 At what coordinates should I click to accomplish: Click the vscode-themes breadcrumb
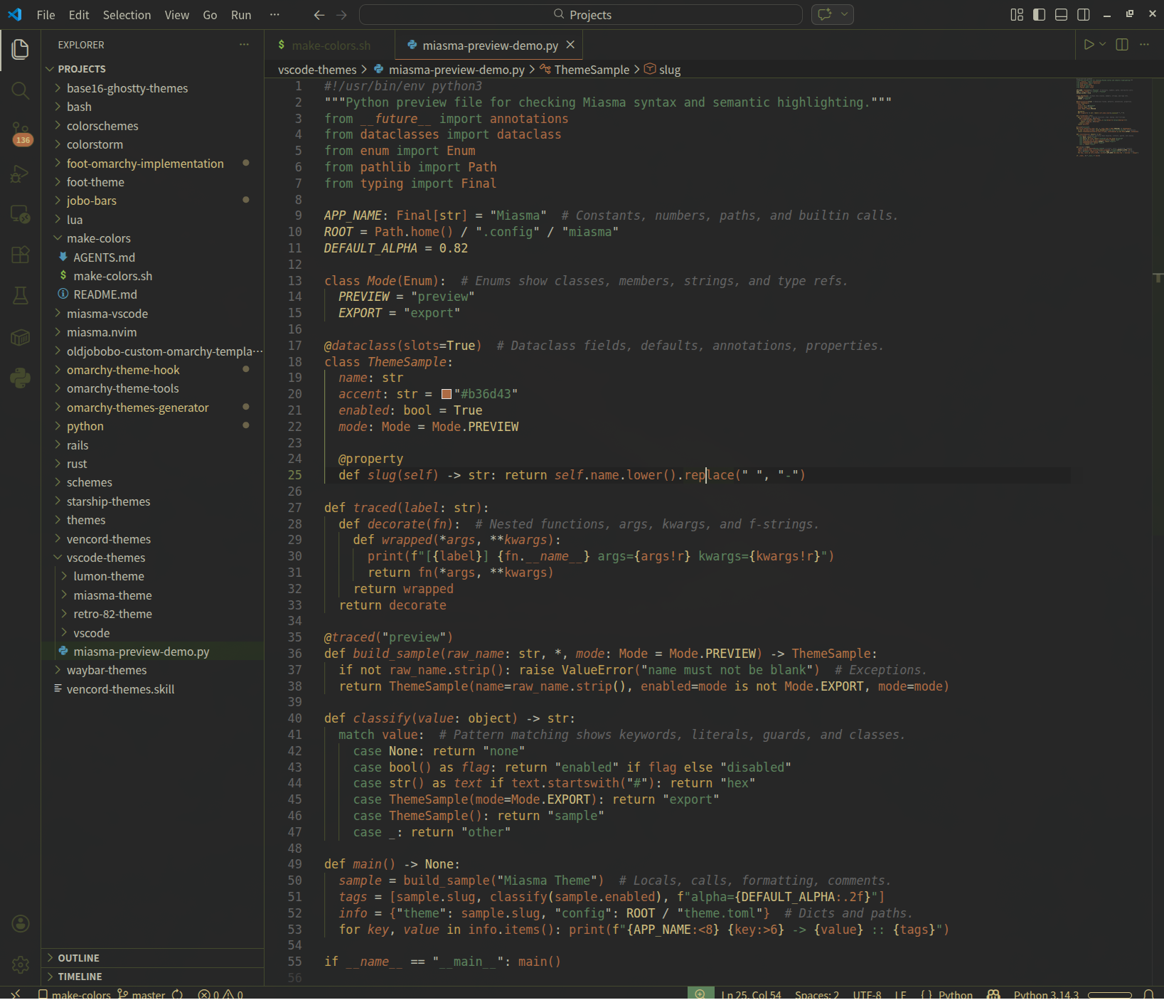[x=317, y=70]
